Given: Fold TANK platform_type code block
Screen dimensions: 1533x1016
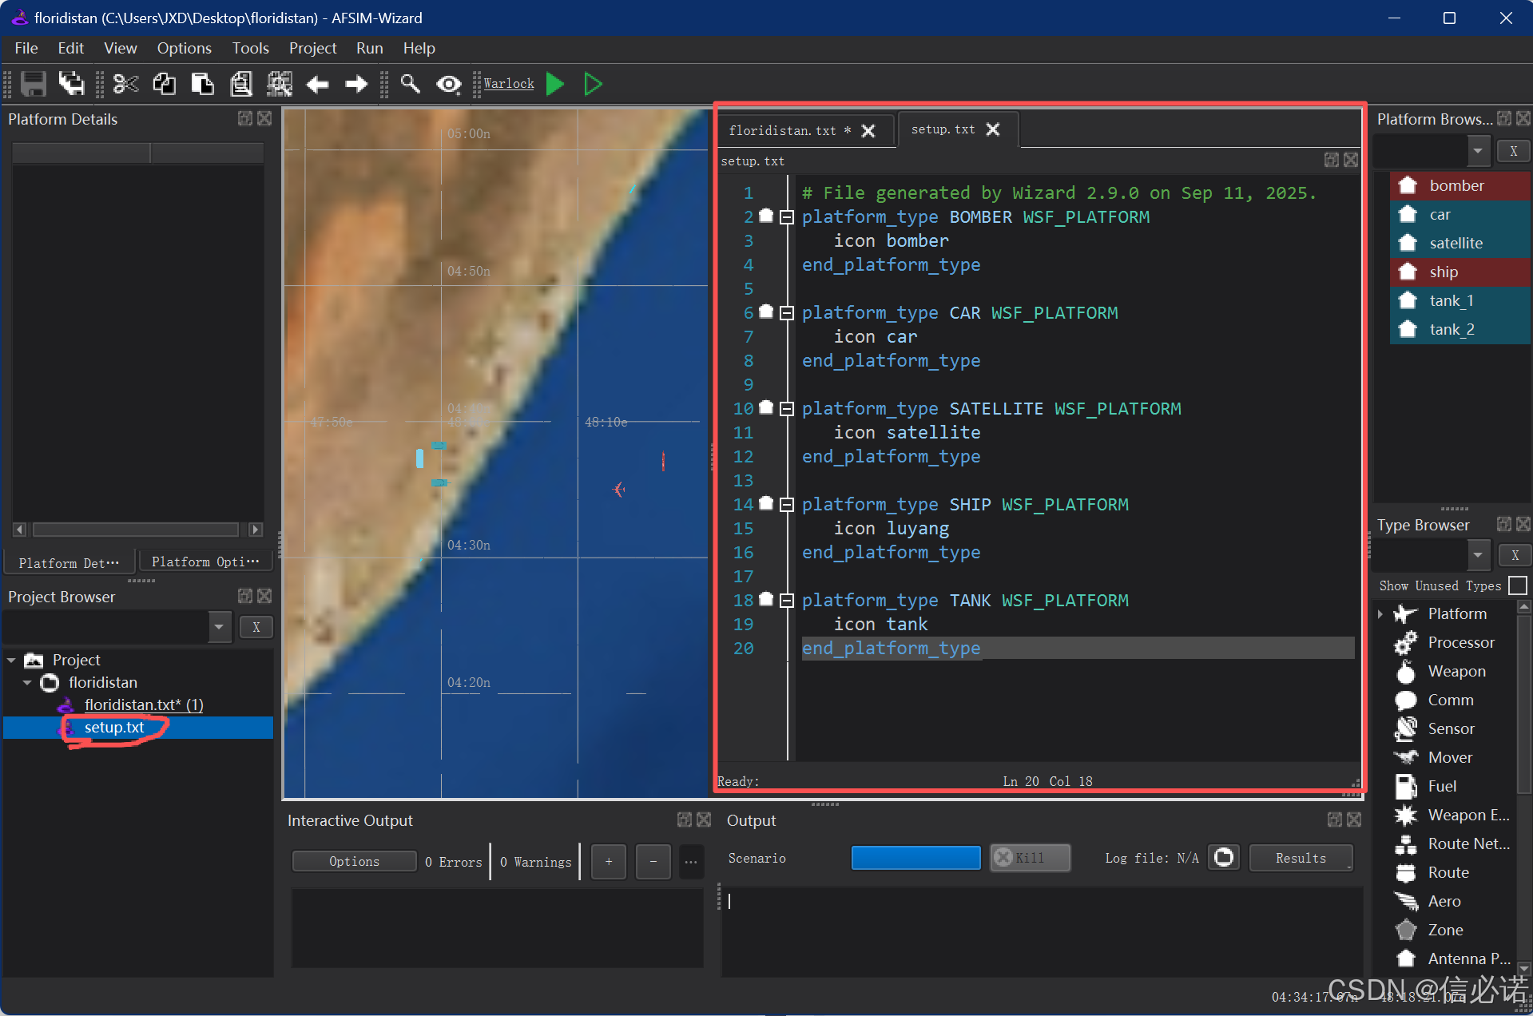Looking at the screenshot, I should 786,601.
